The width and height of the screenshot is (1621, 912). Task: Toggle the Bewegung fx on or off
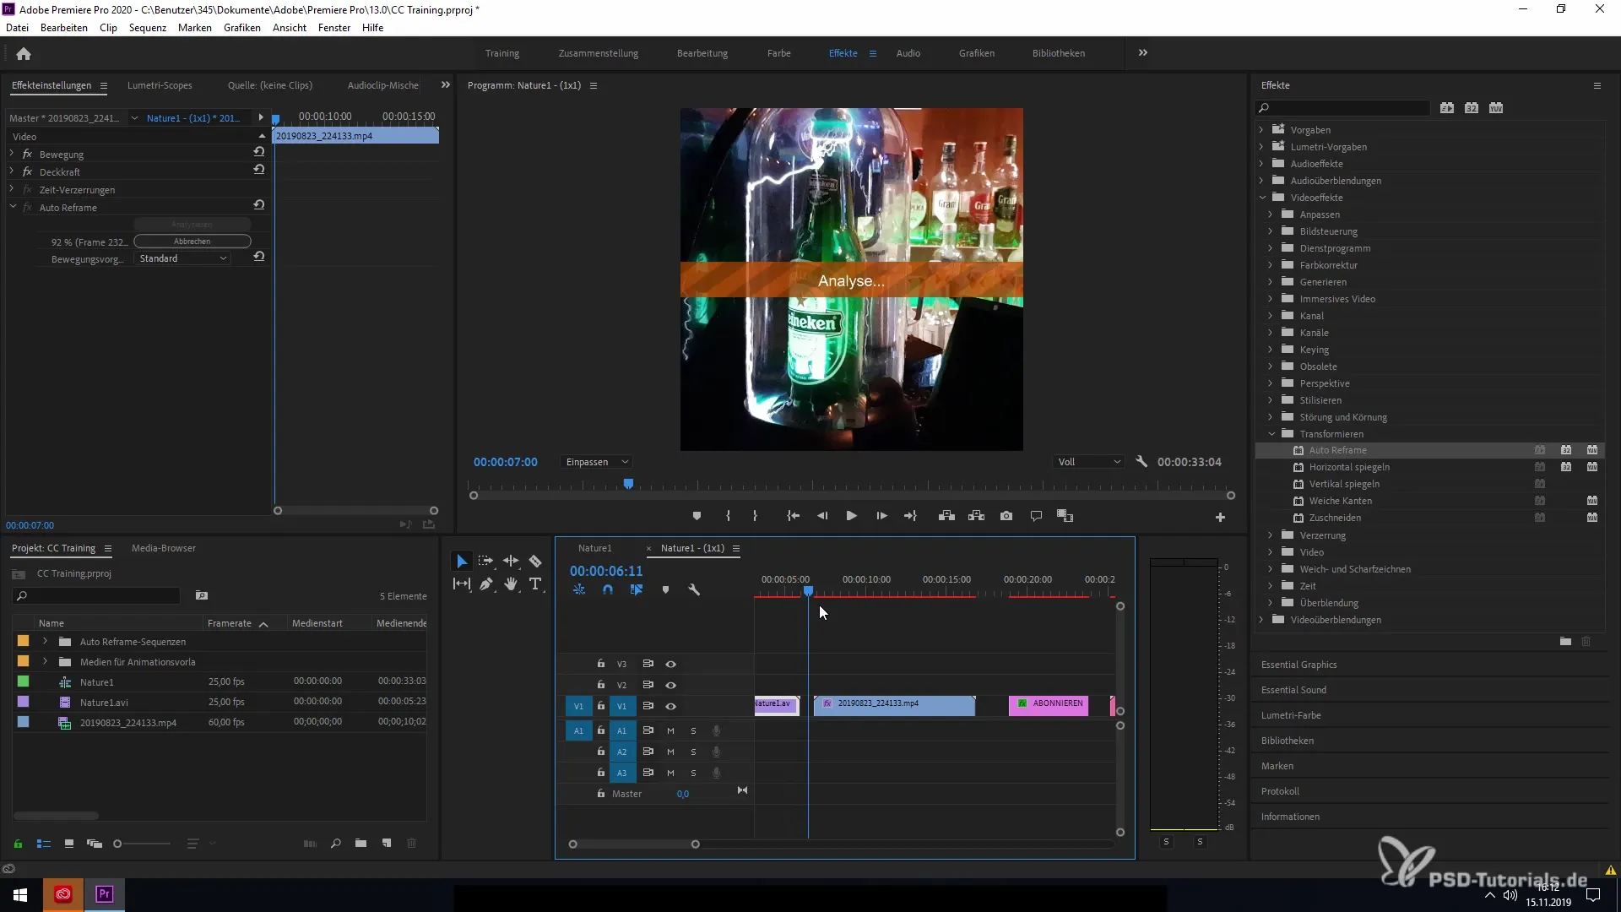pos(27,155)
